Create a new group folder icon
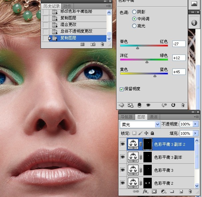 pos(172,191)
